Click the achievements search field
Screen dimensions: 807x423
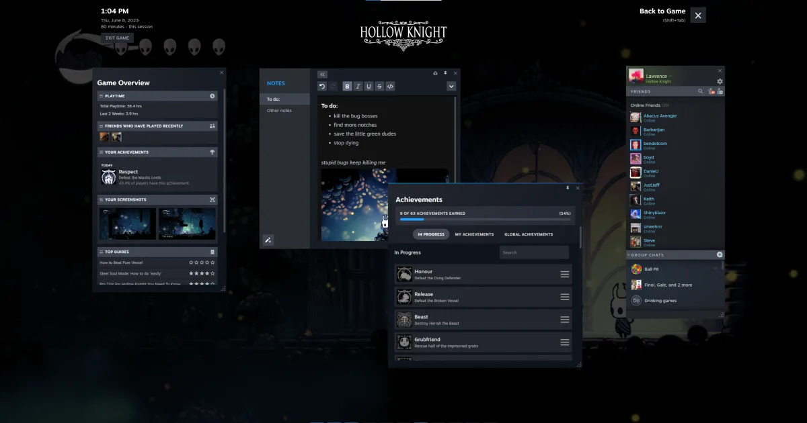click(x=534, y=252)
